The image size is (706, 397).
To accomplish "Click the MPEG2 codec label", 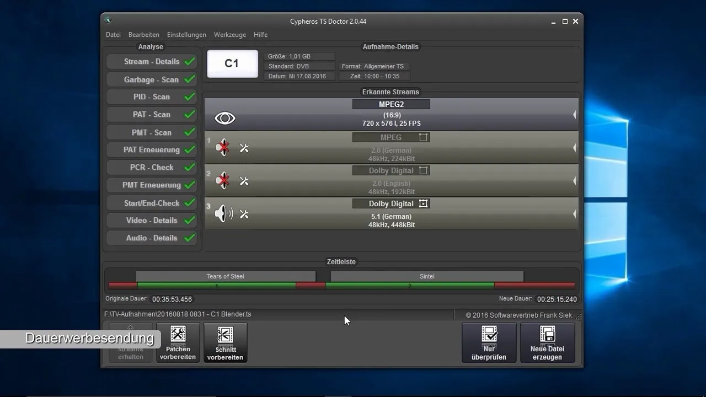I will click(x=391, y=104).
